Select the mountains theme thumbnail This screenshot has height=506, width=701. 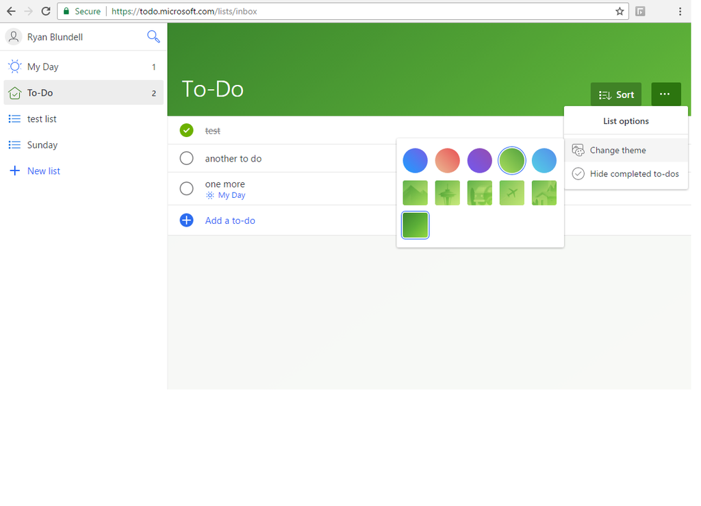(x=415, y=192)
